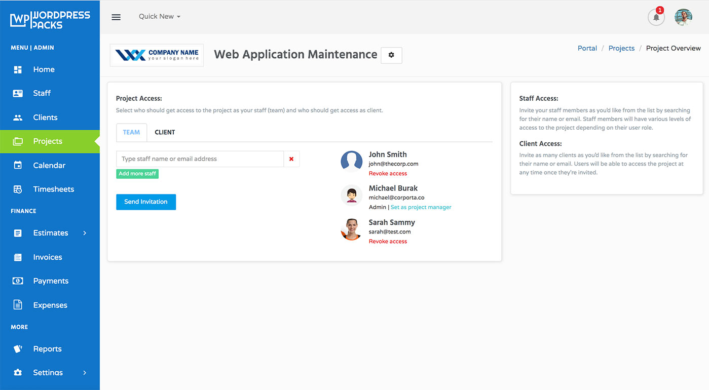This screenshot has height=390, width=709.
Task: Toggle the sidebar hamburger menu
Action: point(116,17)
